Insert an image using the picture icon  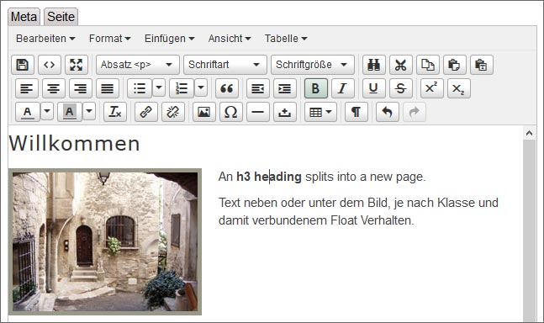[x=204, y=112]
